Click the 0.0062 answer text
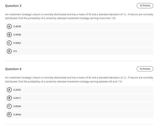This screenshot has width=155, height=125. 17,43
